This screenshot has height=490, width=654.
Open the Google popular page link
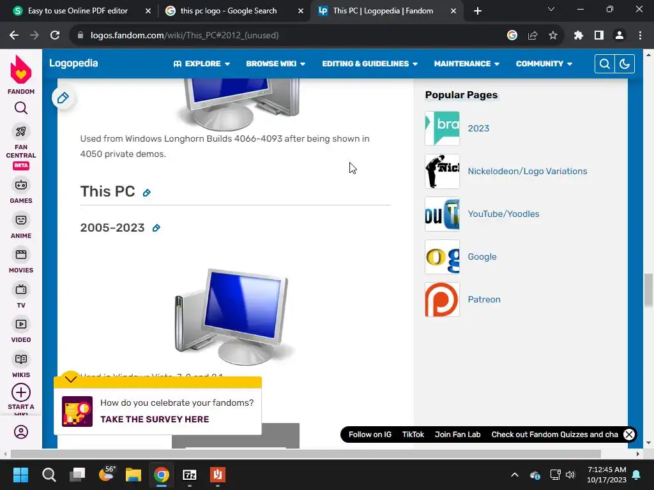tap(482, 256)
